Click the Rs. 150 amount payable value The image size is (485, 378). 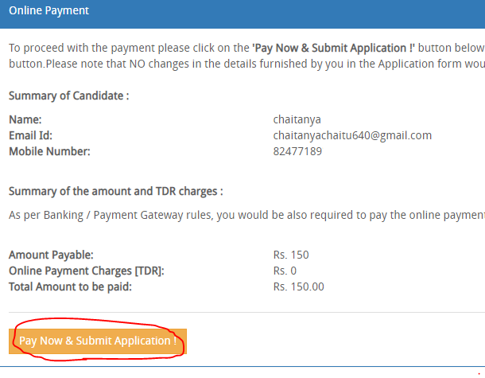291,255
